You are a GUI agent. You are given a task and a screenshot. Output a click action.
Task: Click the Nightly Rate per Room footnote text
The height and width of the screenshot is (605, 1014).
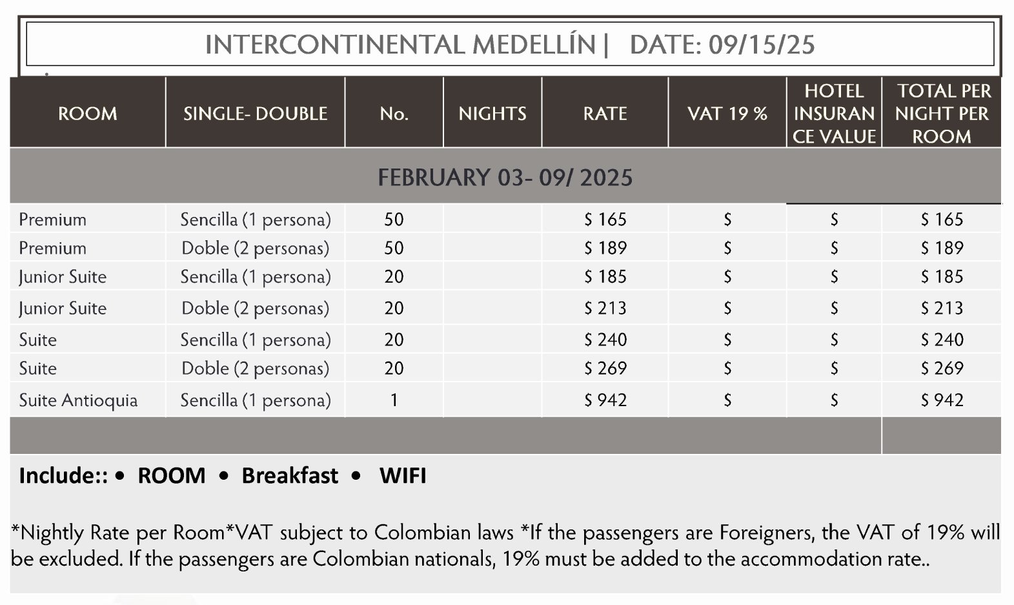[x=117, y=533]
